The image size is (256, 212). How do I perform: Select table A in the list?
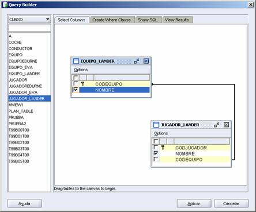29,36
